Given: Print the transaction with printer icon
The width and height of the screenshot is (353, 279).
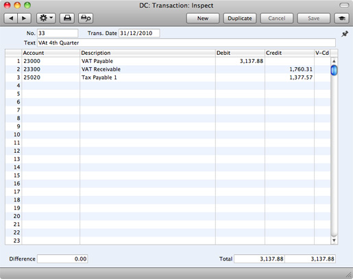Looking at the screenshot, I should pyautogui.click(x=67, y=19).
